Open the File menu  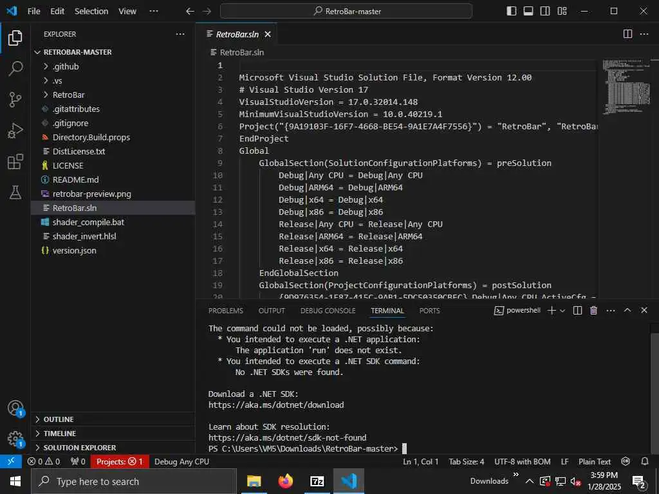click(x=33, y=12)
